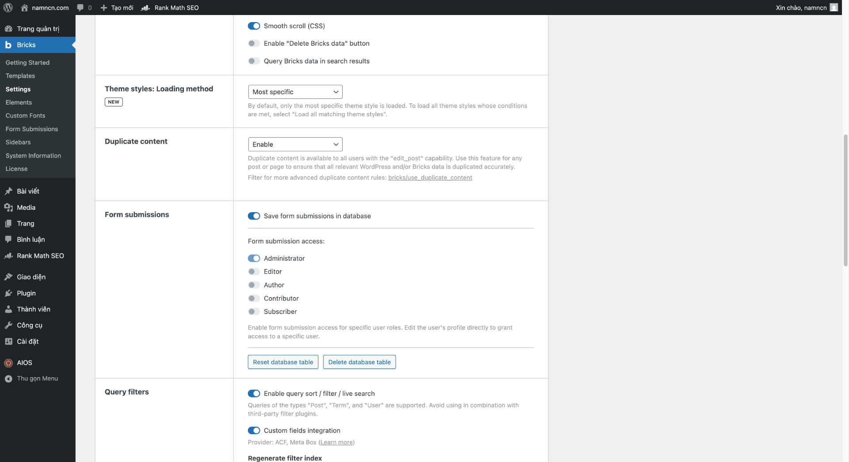
Task: Open Getting Started submenu item
Action: point(27,63)
